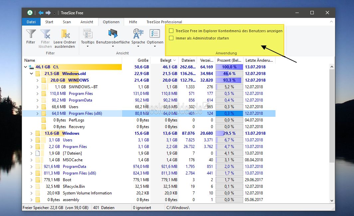This screenshot has width=354, height=216.
Task: Click the Windows.old folder icon
Action: (38, 73)
